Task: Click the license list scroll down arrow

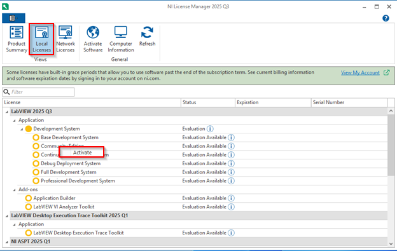Action: tap(391, 243)
